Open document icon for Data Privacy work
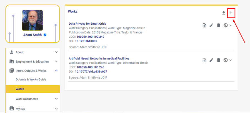Image resolution: width=250 pixels, height=113 pixels. (204, 25)
